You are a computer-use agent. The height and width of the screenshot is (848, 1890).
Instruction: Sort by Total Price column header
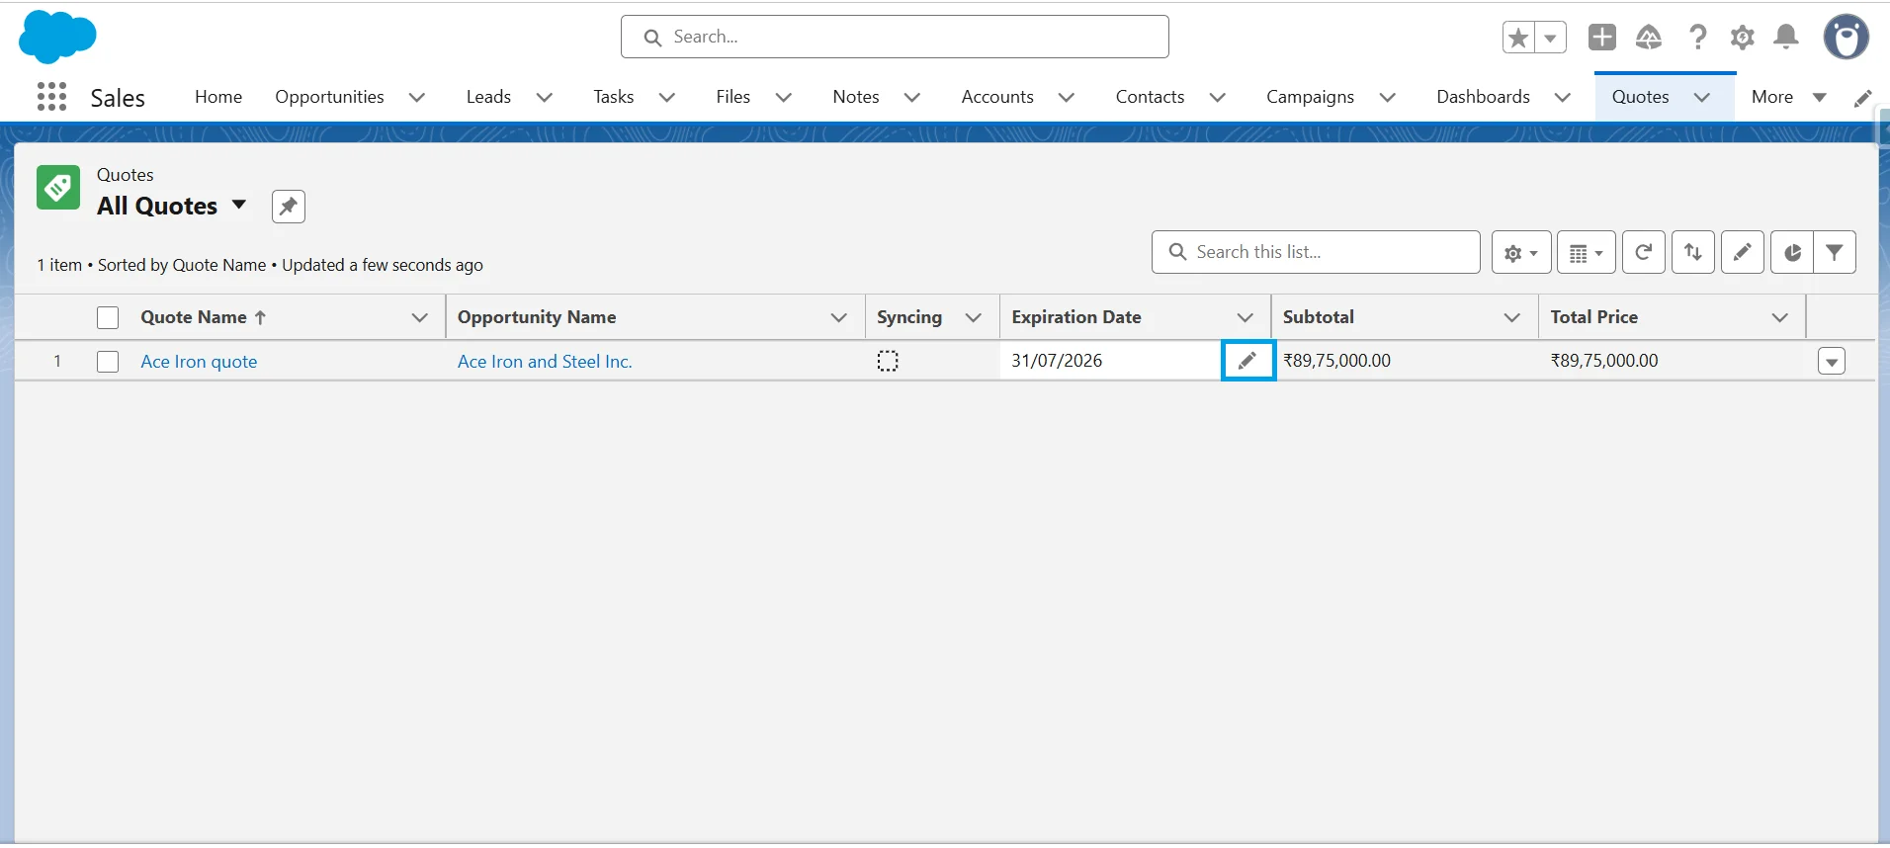pyautogui.click(x=1594, y=317)
